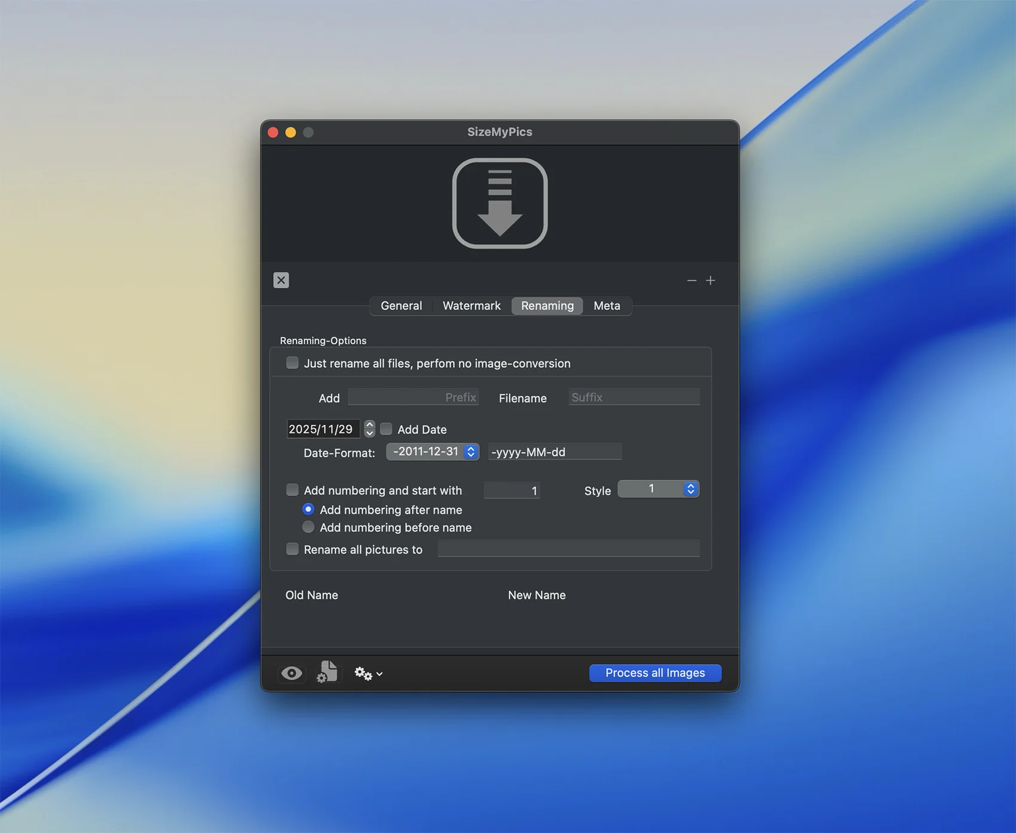This screenshot has width=1016, height=833.
Task: Open the numbering Style dropdown
Action: [658, 489]
